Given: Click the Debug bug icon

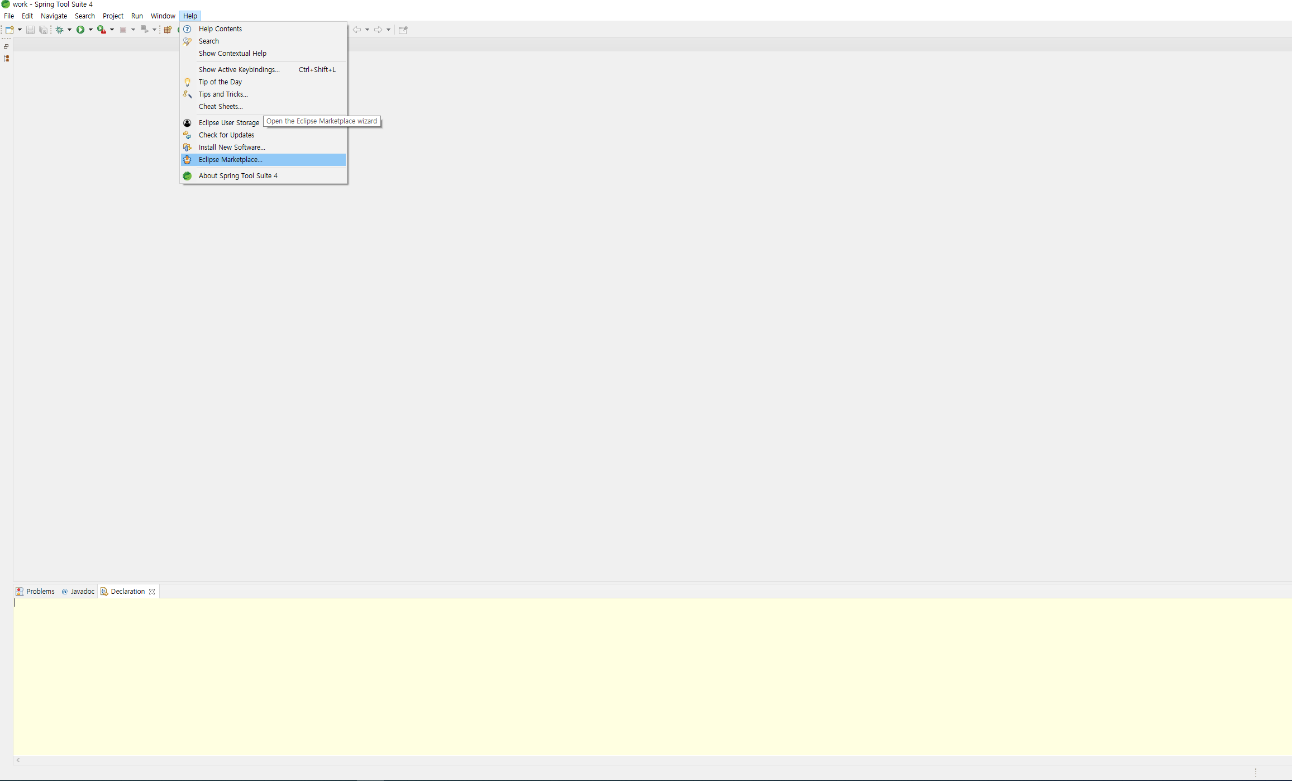Looking at the screenshot, I should point(59,30).
